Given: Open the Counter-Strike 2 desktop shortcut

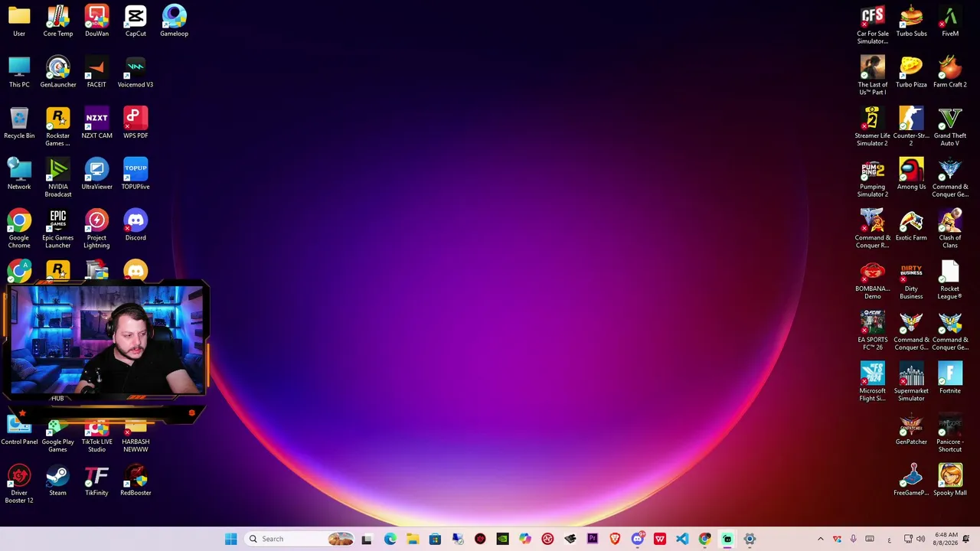Looking at the screenshot, I should tap(911, 127).
